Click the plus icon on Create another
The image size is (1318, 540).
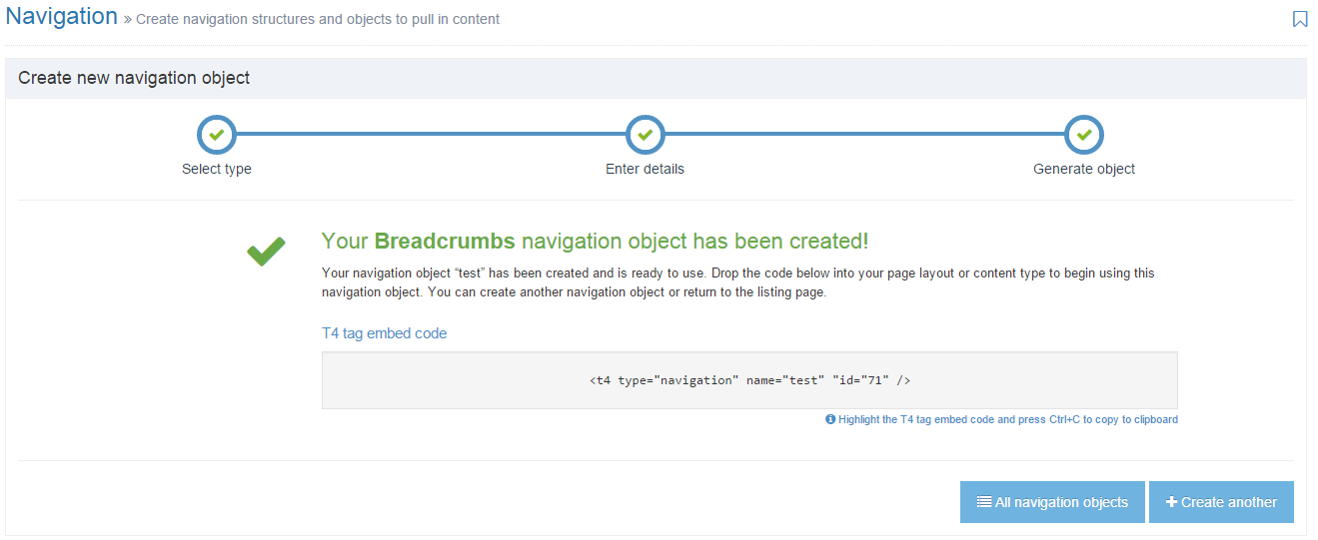click(x=1172, y=502)
